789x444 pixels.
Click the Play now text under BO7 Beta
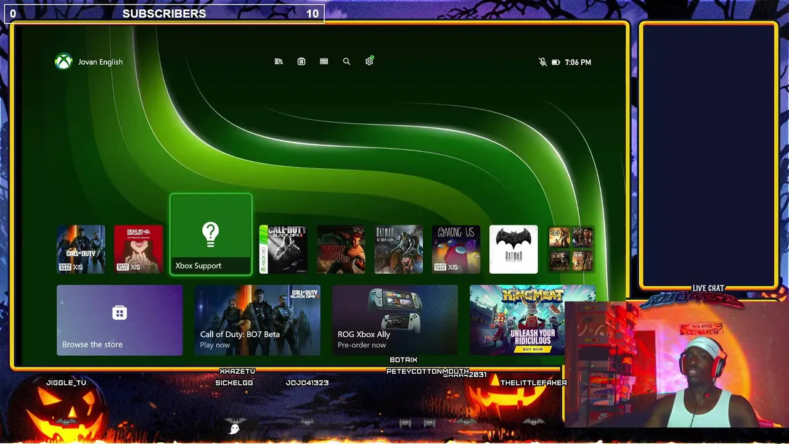click(215, 345)
